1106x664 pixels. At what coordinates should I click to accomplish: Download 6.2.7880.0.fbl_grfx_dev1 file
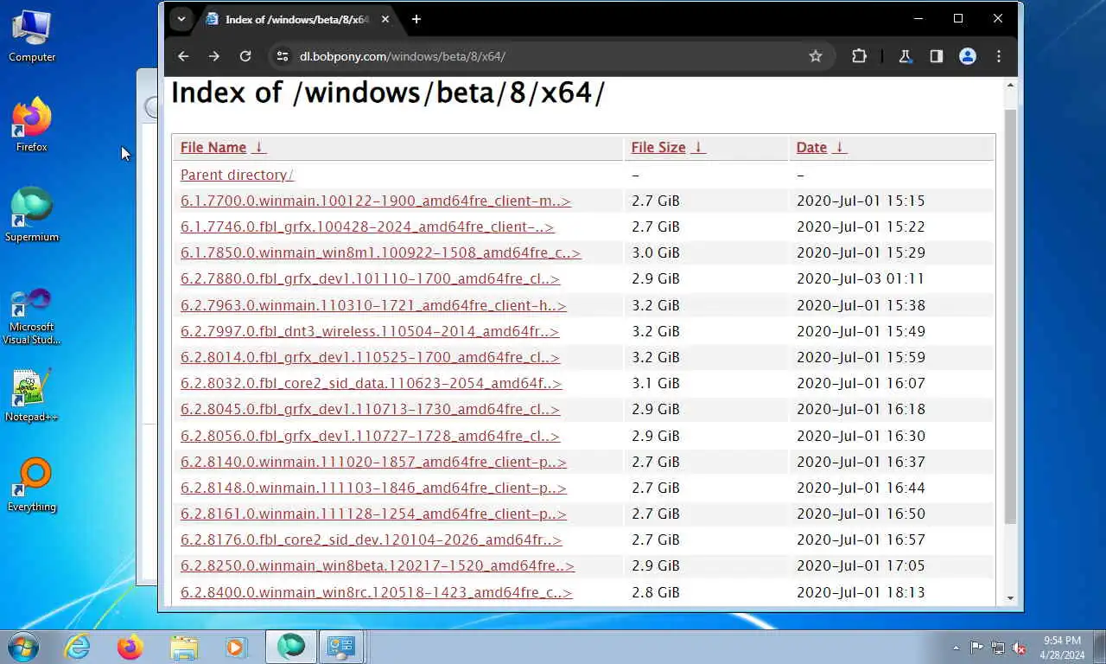pos(370,278)
